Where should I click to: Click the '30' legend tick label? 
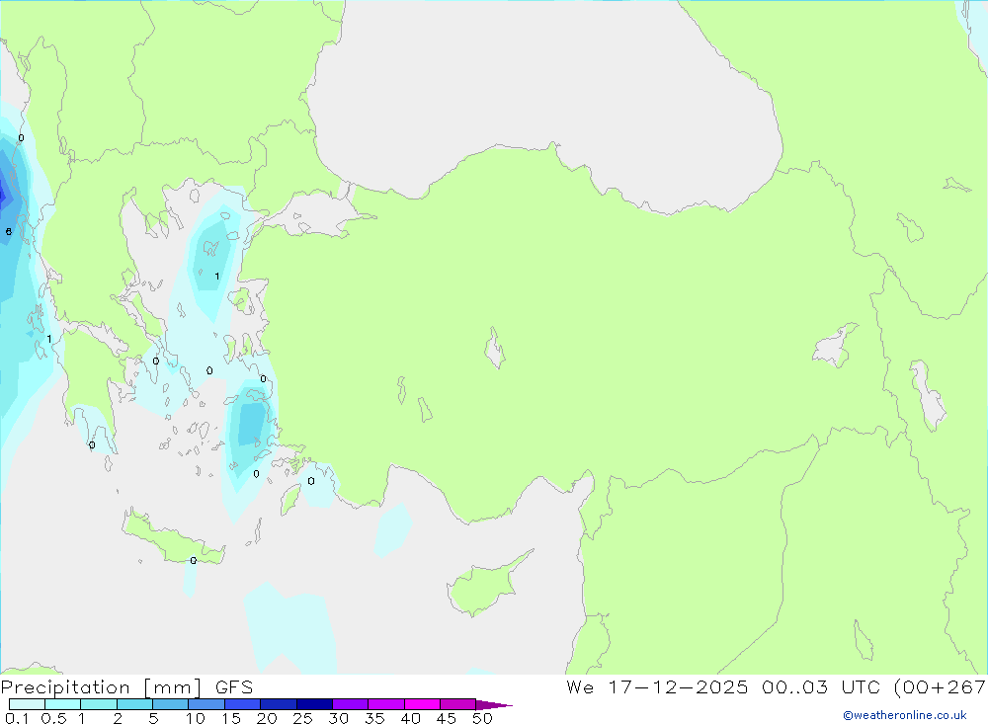339,718
